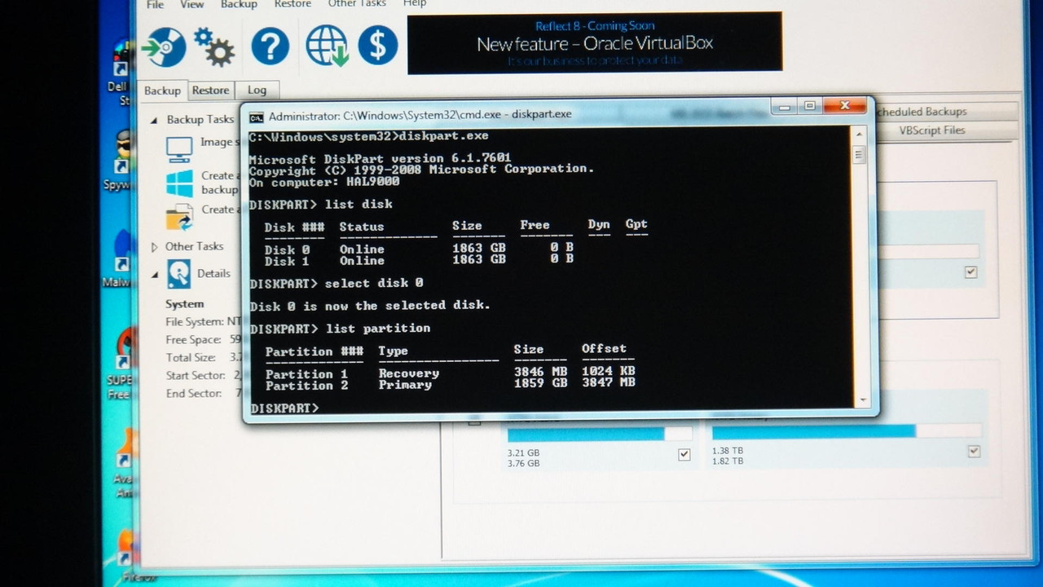Open the Restore menu in menu bar

coord(293,4)
